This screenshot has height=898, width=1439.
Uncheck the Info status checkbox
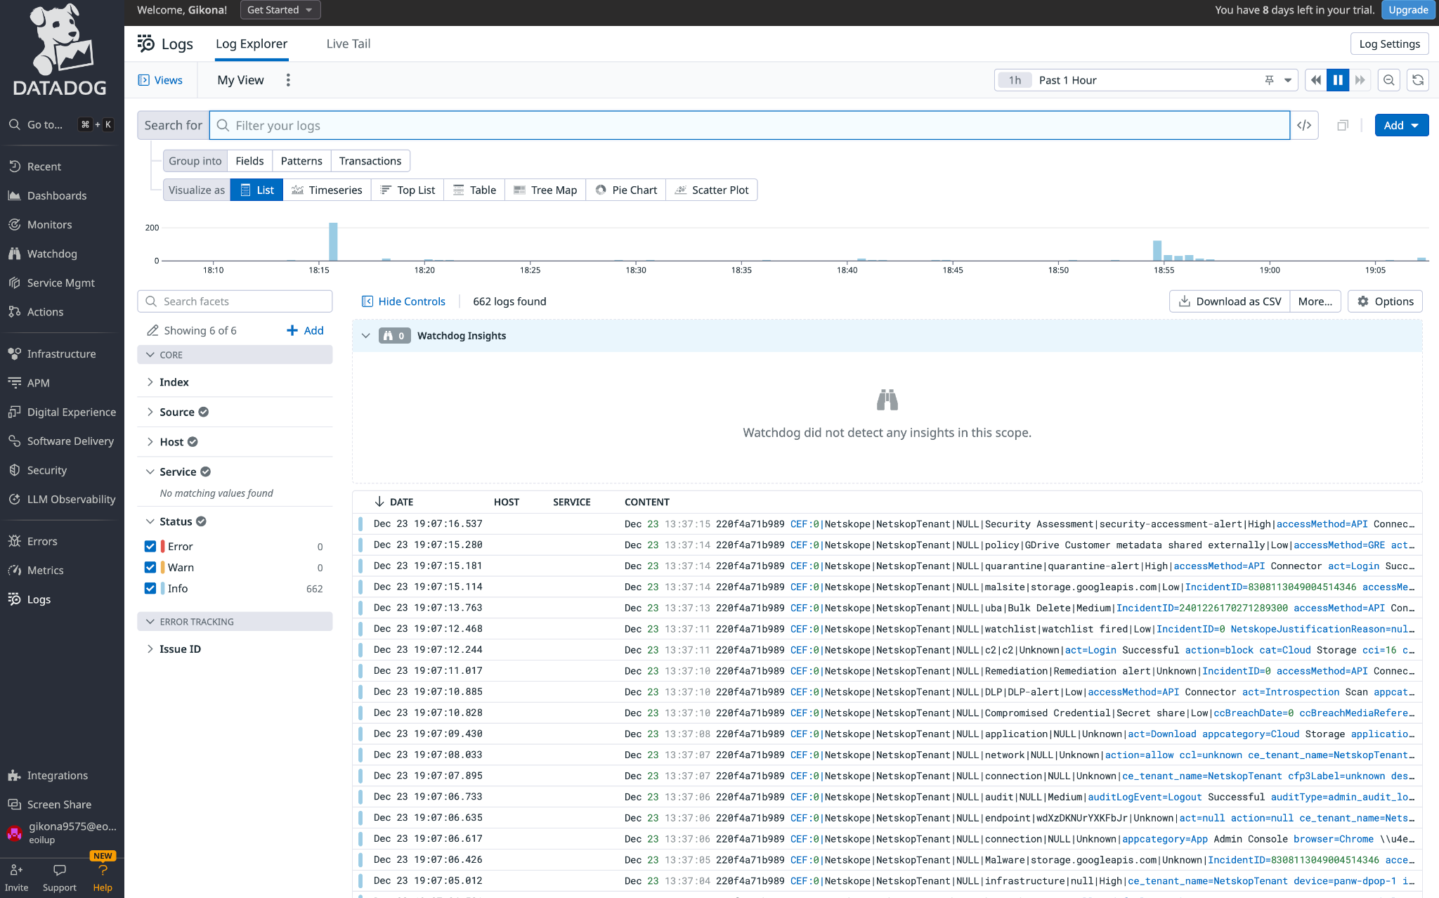150,588
